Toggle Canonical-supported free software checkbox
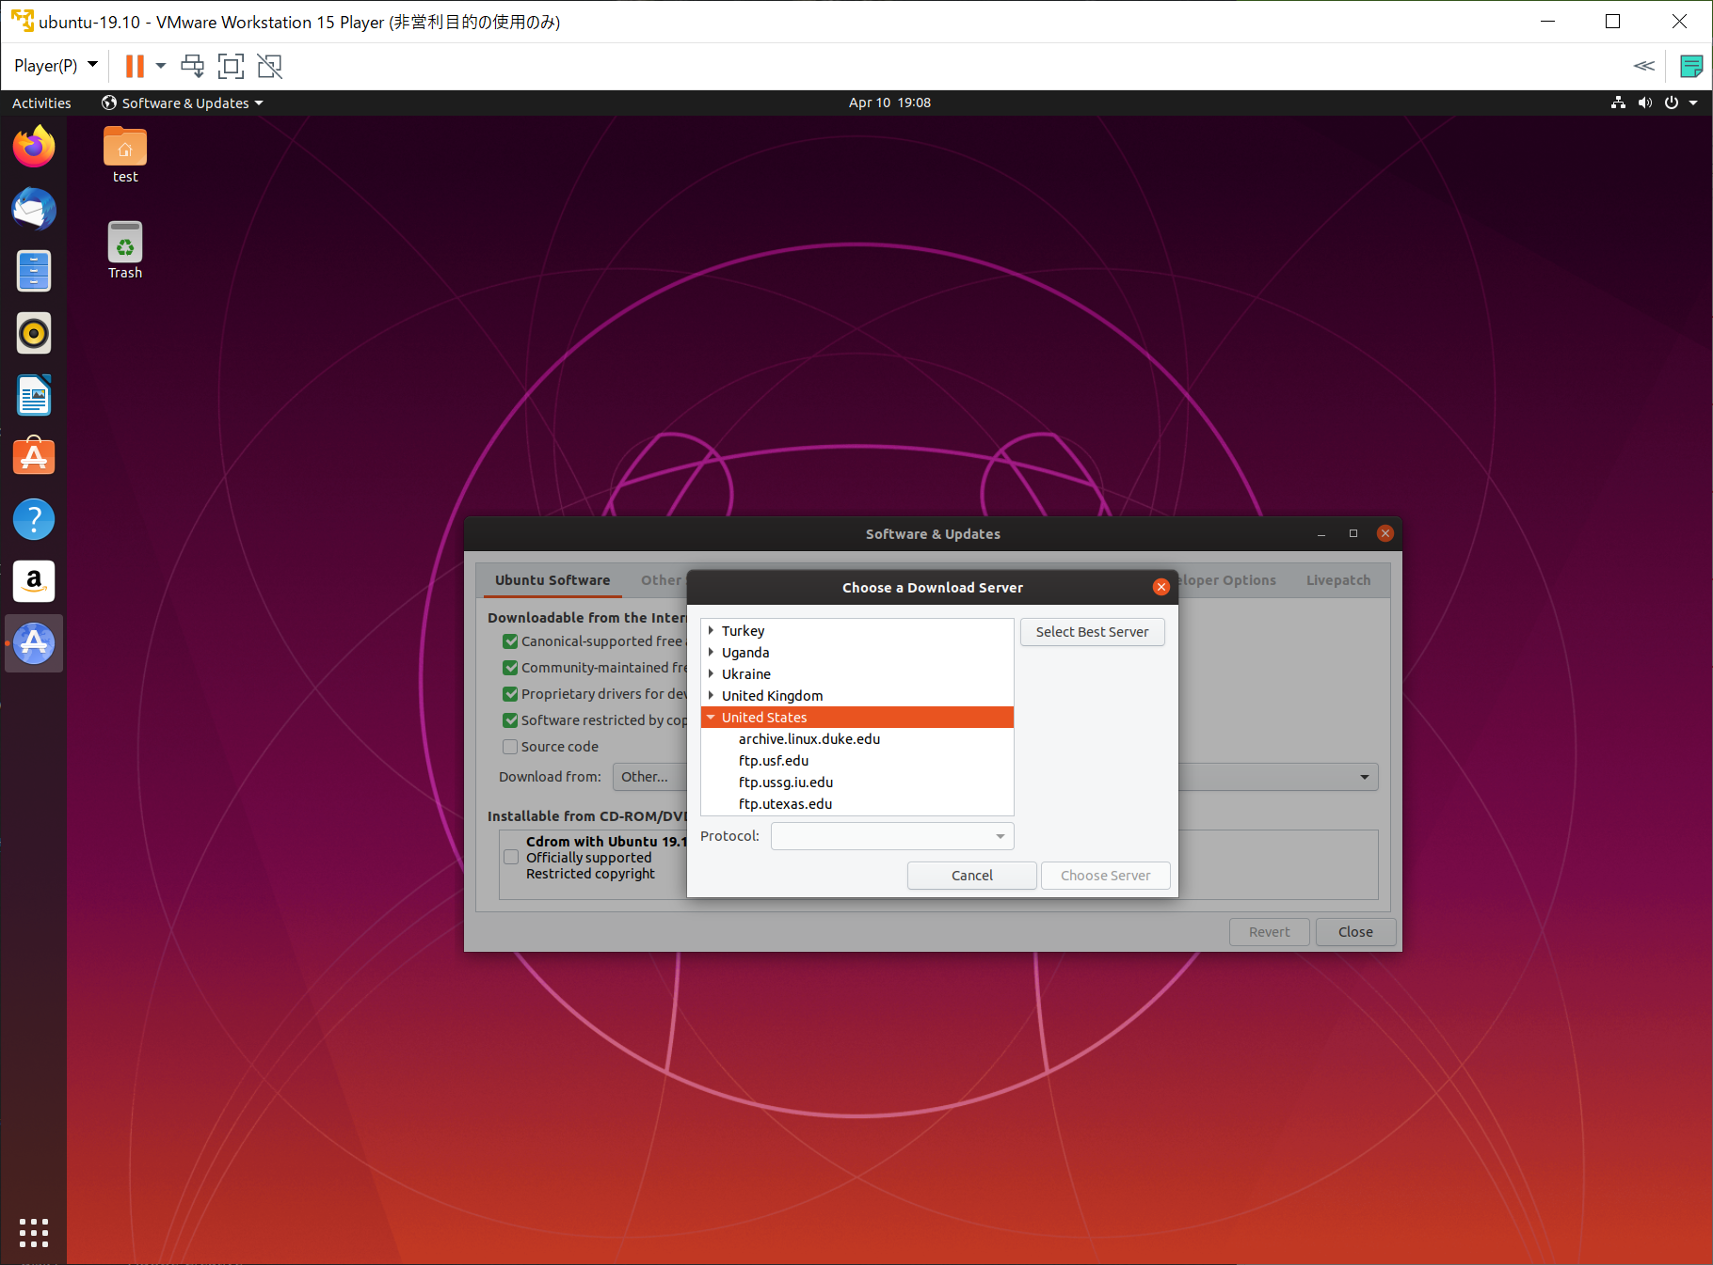 coord(510,641)
